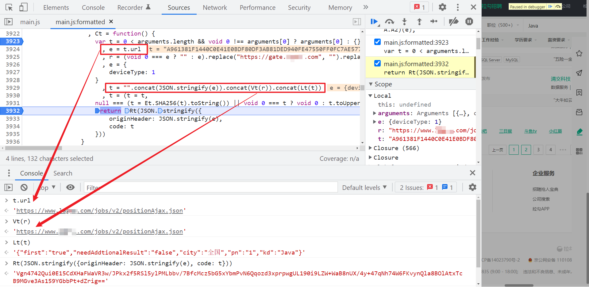This screenshot has height=287, width=589.
Task: Collapse the Scope section
Action: pyautogui.click(x=371, y=84)
